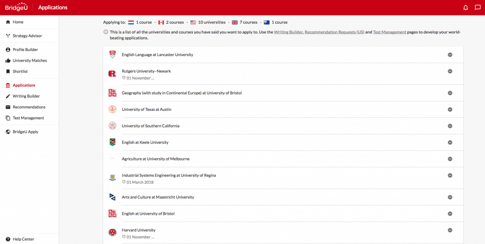Screen dimensions: 485x244
Task: Click the University of Regina logo
Action: [x=113, y=178]
